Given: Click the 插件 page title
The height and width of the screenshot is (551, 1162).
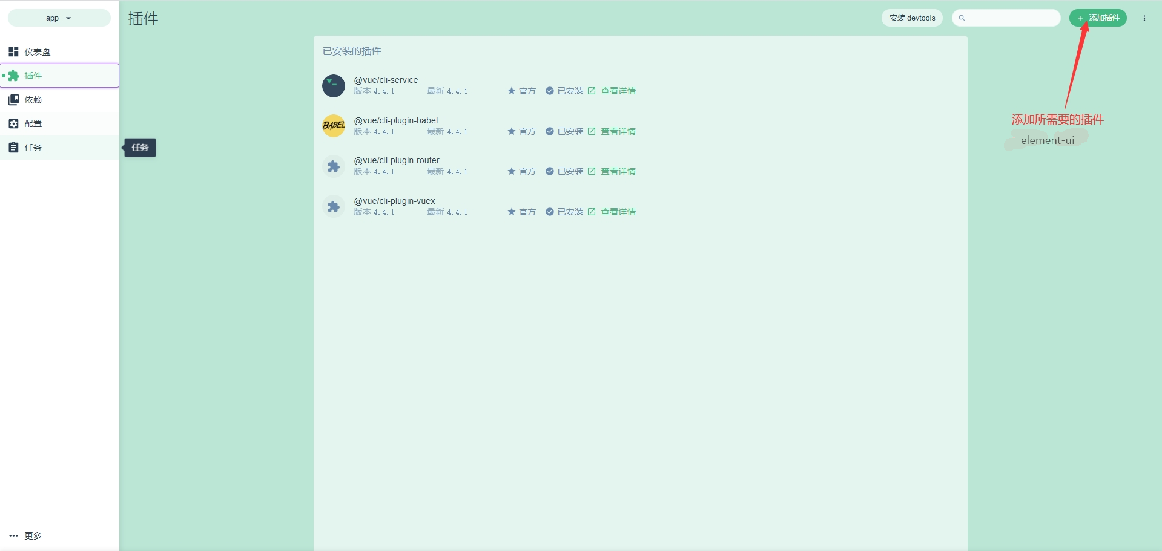Looking at the screenshot, I should click(144, 19).
